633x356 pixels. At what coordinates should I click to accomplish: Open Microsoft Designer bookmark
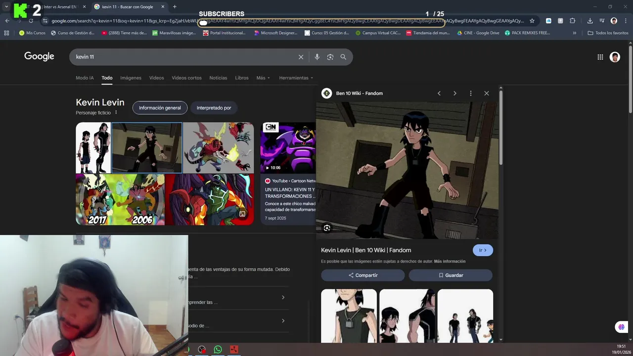pyautogui.click(x=276, y=33)
